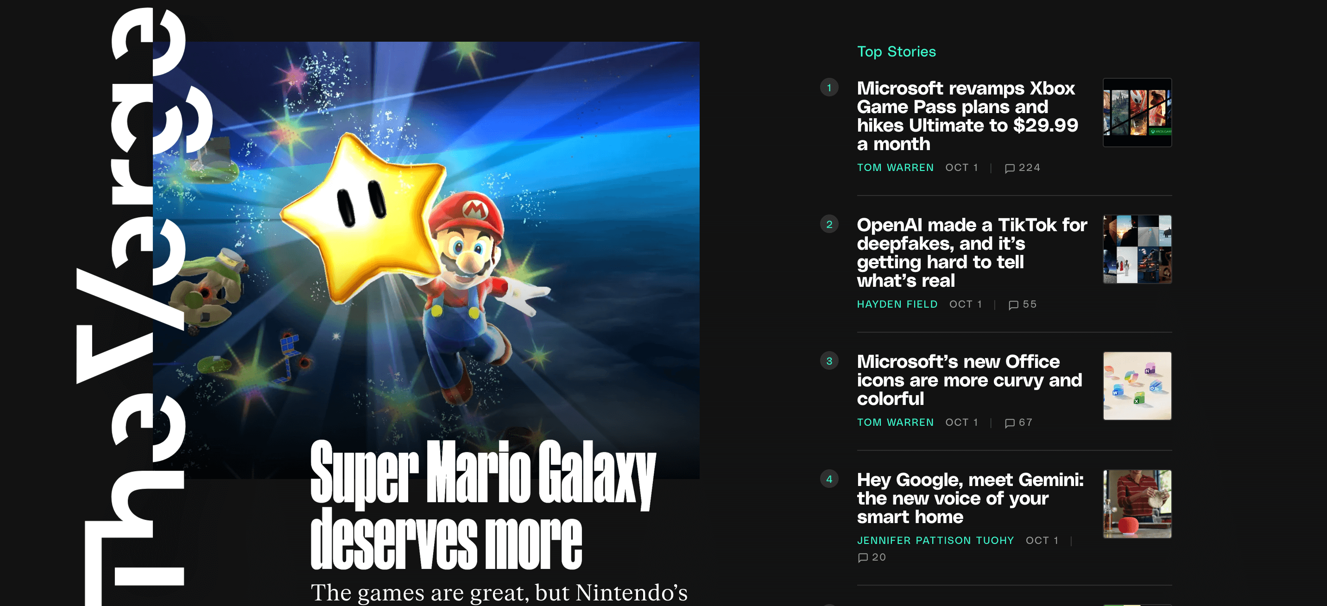This screenshot has height=606, width=1327.
Task: Click the number 1 story badge
Action: [829, 88]
